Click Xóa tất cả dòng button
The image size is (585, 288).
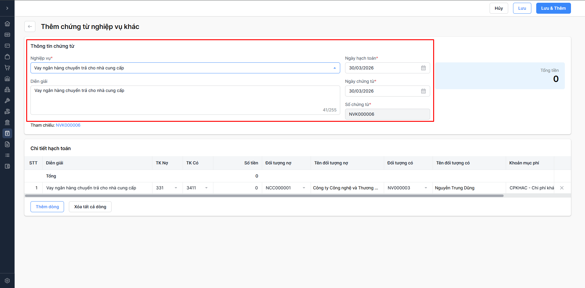point(90,207)
